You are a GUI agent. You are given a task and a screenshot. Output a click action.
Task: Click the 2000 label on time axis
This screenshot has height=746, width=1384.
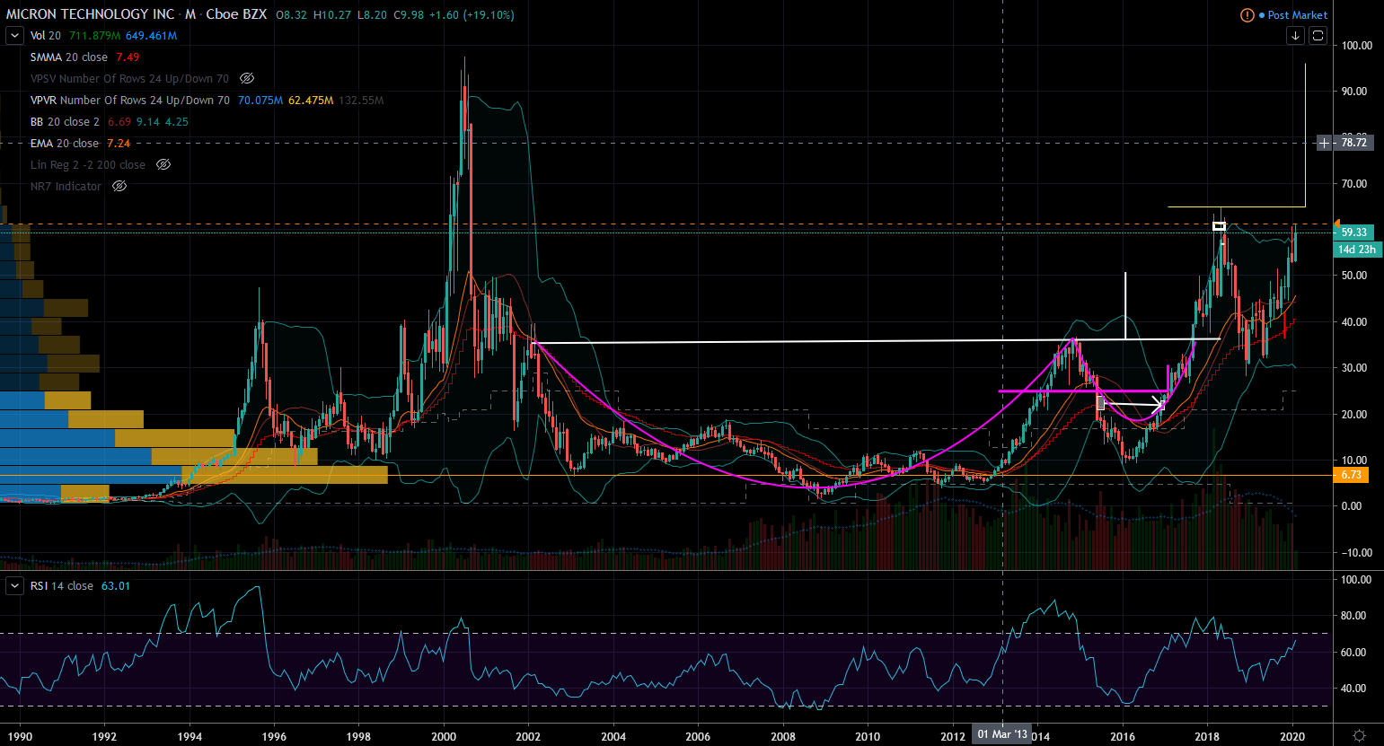click(x=444, y=737)
